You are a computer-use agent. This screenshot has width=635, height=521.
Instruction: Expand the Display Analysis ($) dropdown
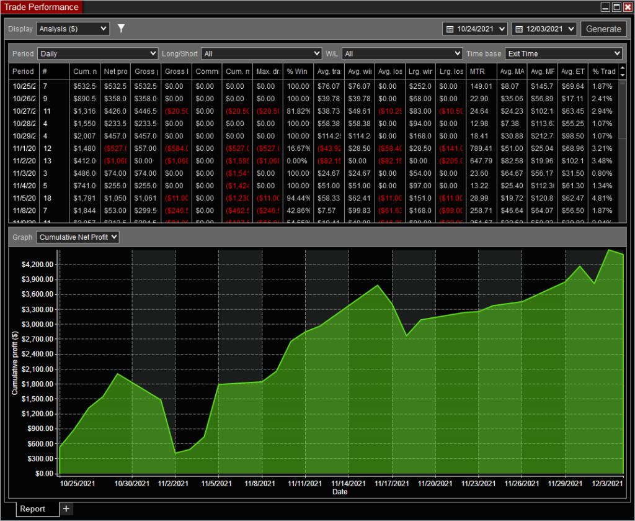[73, 29]
